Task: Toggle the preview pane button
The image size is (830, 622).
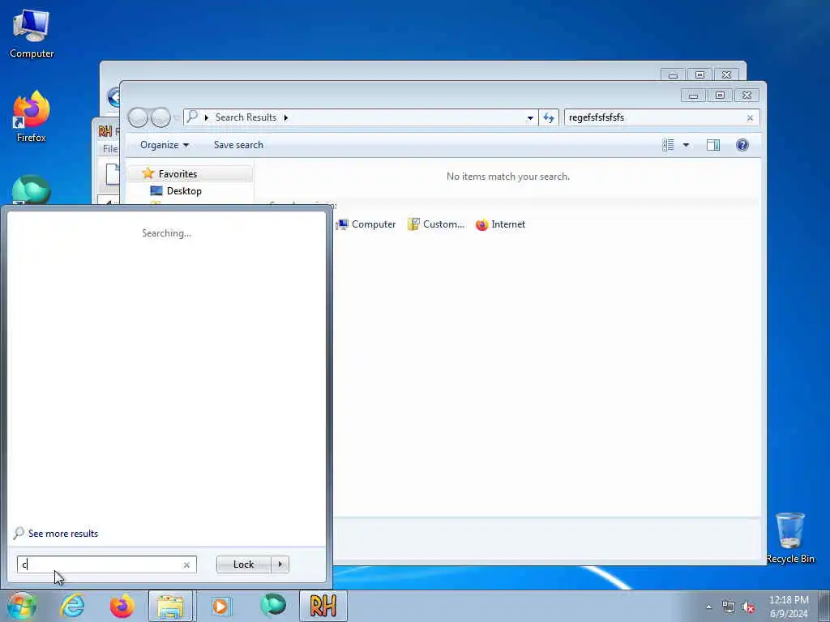Action: pyautogui.click(x=713, y=145)
